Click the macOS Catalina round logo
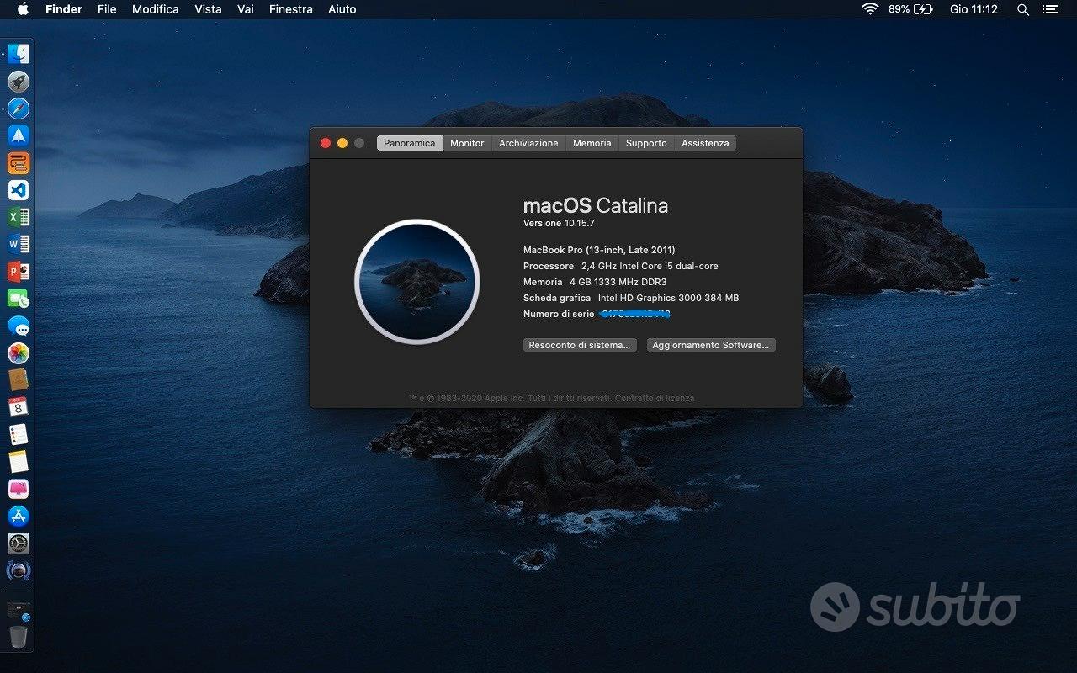Screen dimensions: 1077x673 [417, 282]
